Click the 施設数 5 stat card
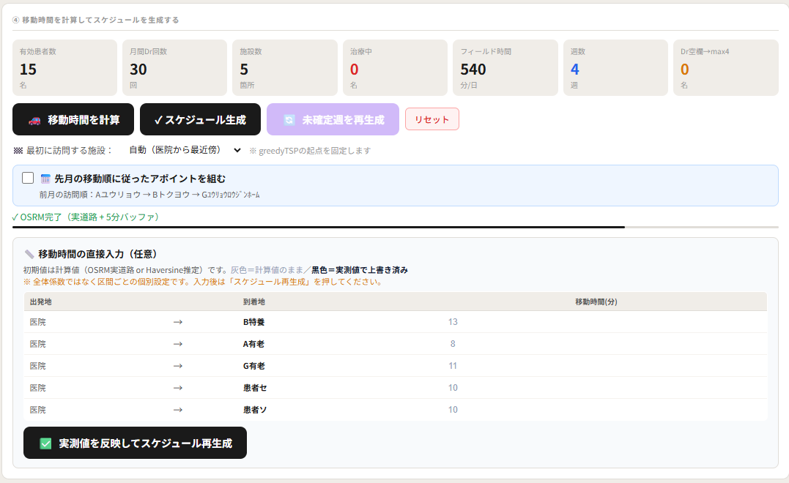This screenshot has width=789, height=483. [285, 68]
